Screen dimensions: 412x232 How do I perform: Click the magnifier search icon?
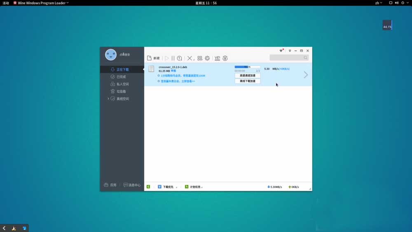point(306,58)
